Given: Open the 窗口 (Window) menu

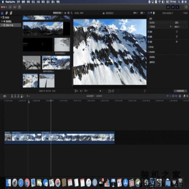Looking at the screenshot, I should coord(53,2).
